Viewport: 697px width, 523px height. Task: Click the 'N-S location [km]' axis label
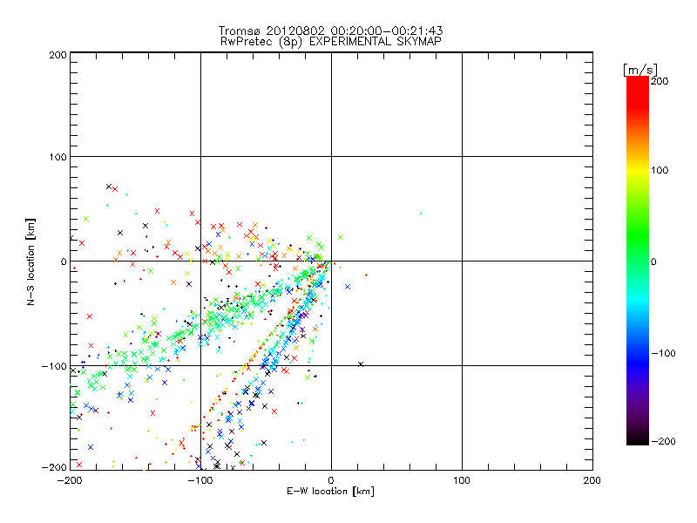[30, 262]
